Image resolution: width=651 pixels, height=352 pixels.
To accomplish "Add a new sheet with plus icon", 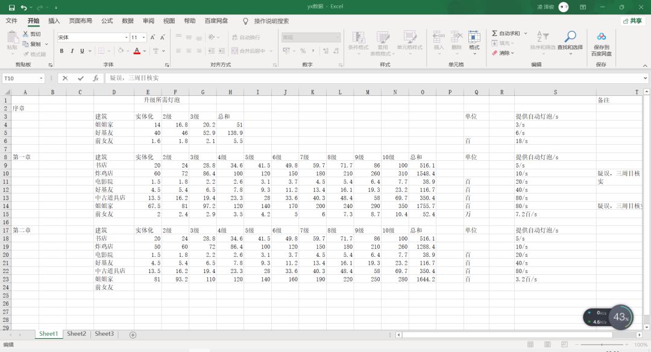I will coord(133,335).
